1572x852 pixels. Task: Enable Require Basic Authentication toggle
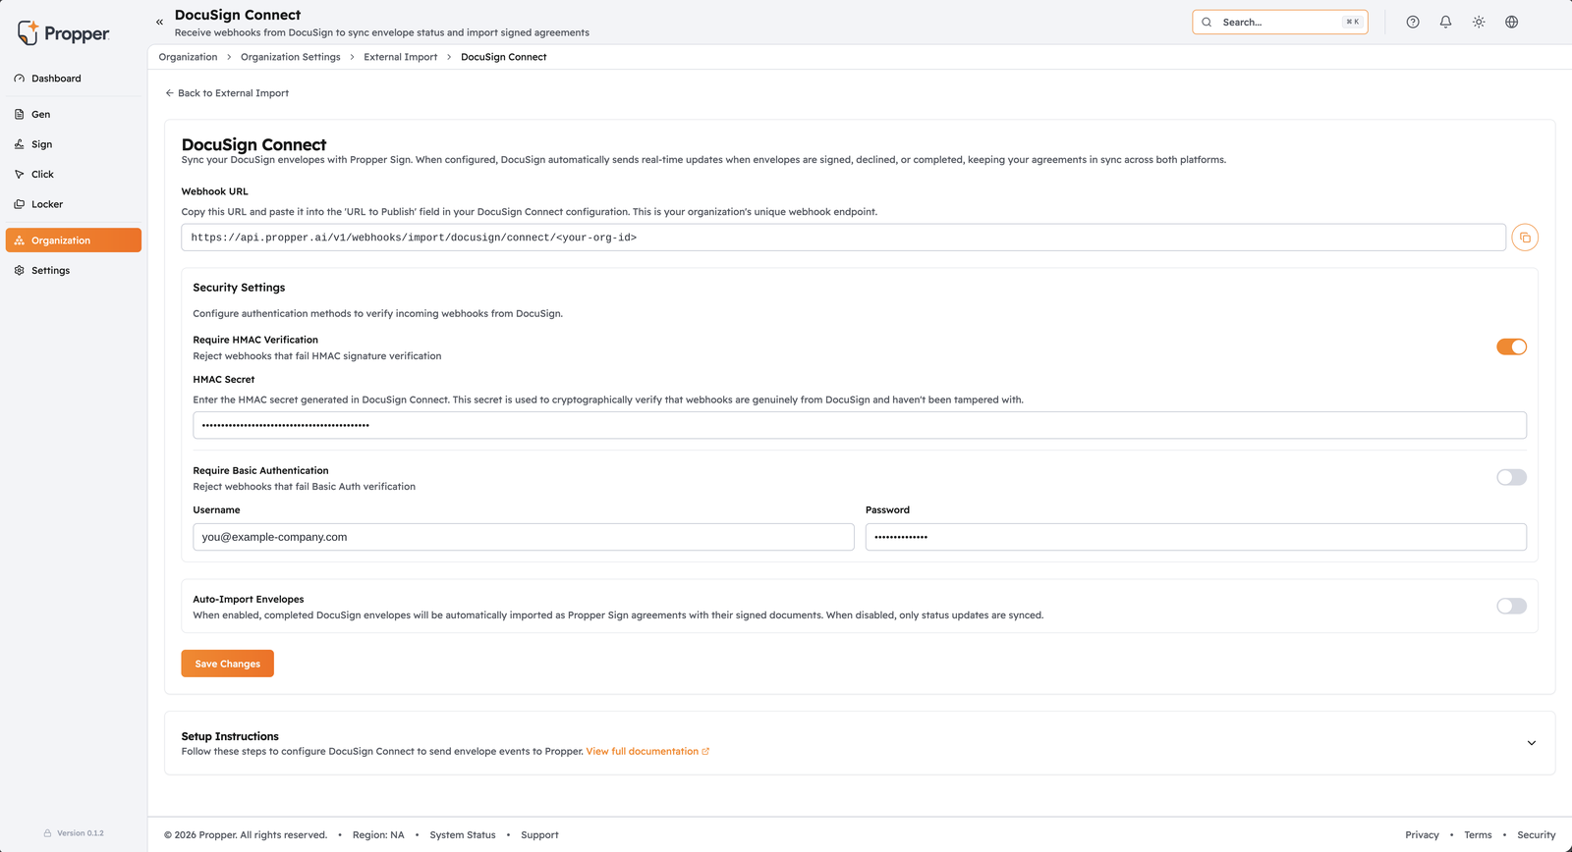(x=1511, y=477)
